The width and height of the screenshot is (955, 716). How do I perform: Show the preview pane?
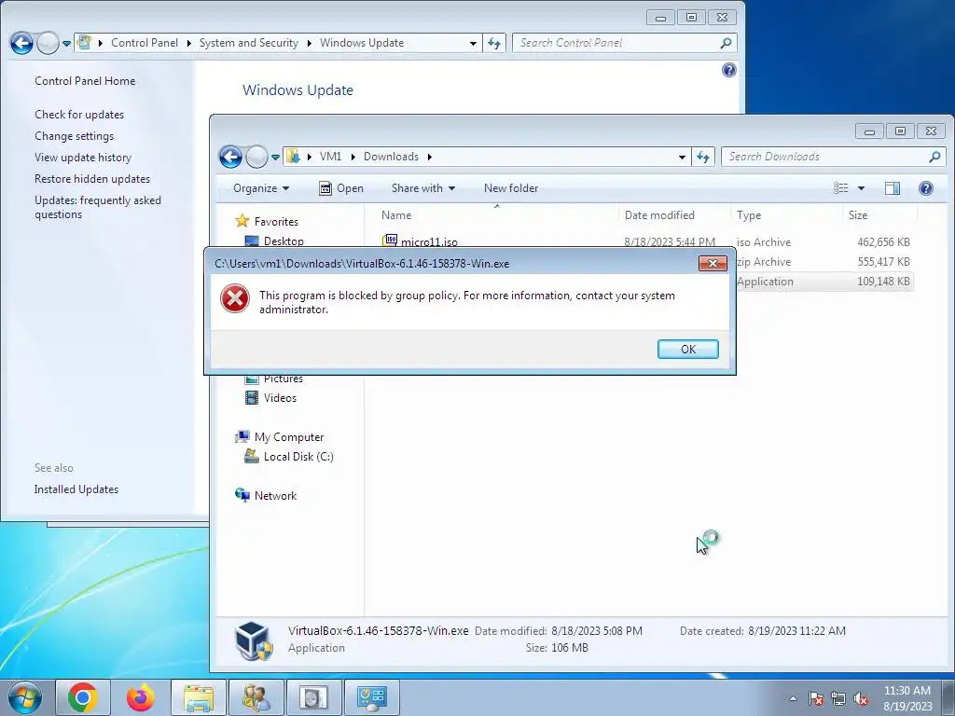point(893,188)
